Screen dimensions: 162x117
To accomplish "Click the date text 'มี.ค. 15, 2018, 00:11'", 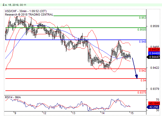I will [x=15, y=5].
